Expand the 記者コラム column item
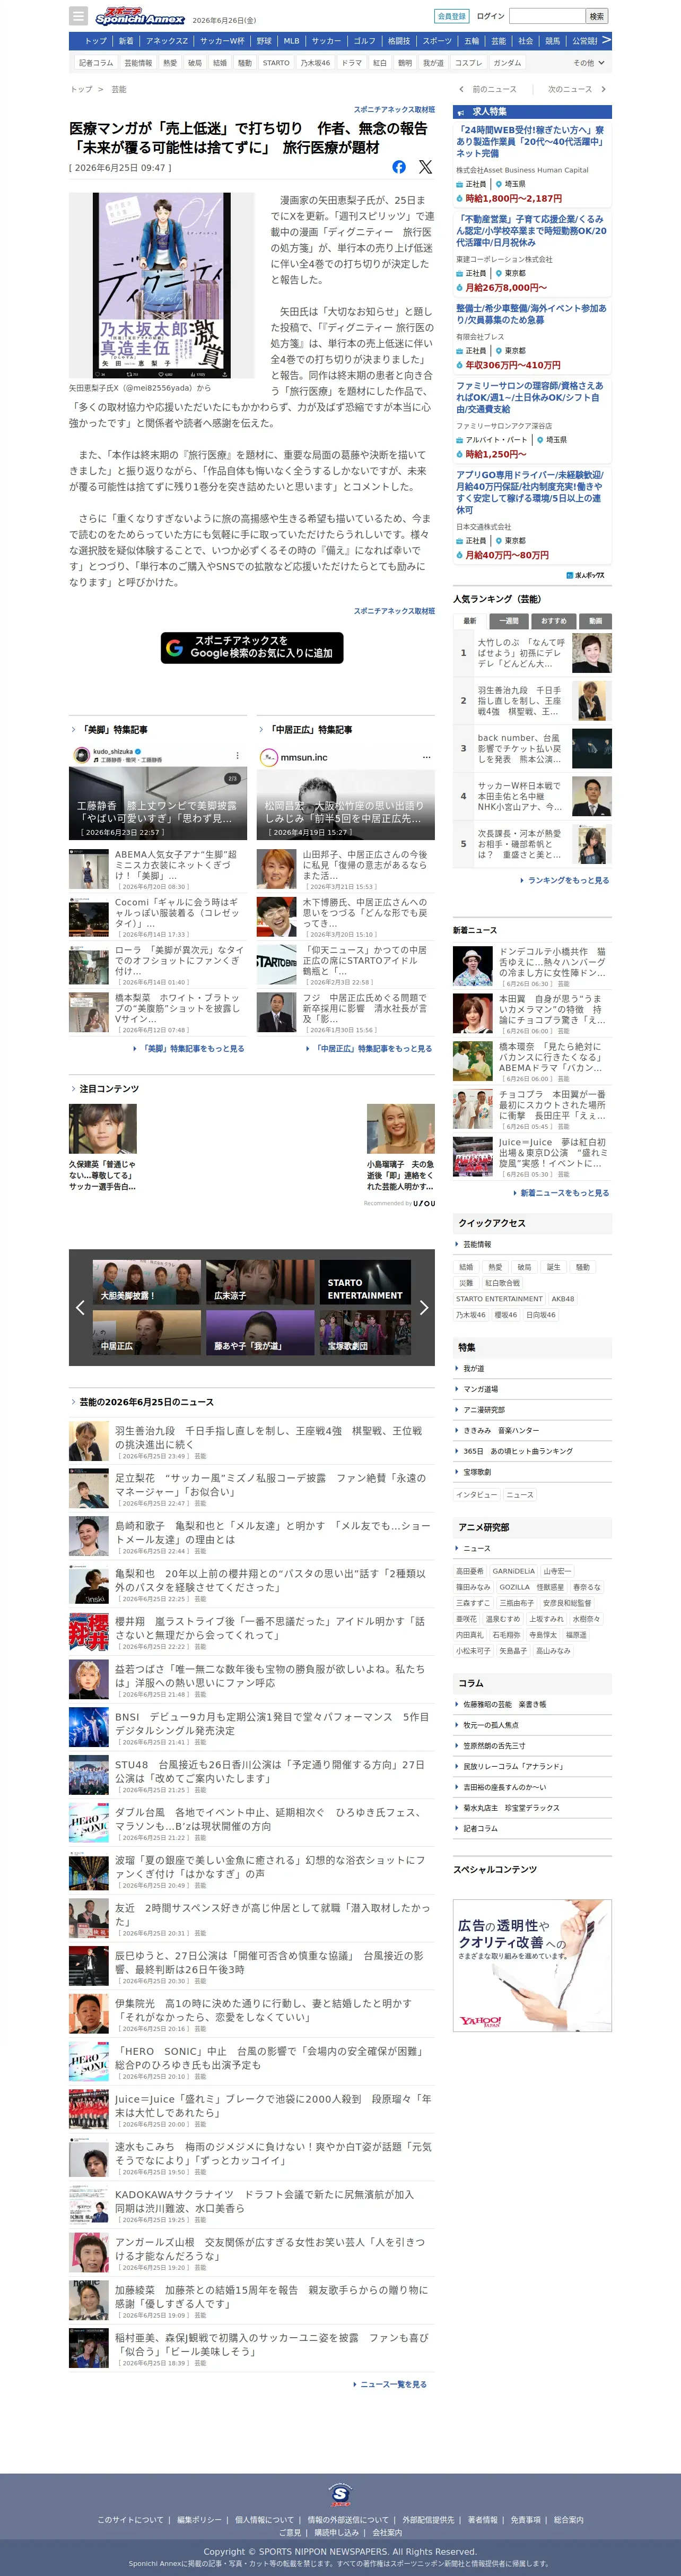Screen dimensions: 681x2576 (532, 1828)
